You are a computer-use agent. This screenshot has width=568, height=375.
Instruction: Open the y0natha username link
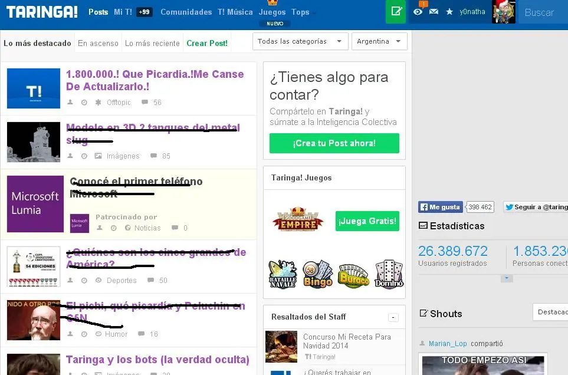[x=472, y=12]
